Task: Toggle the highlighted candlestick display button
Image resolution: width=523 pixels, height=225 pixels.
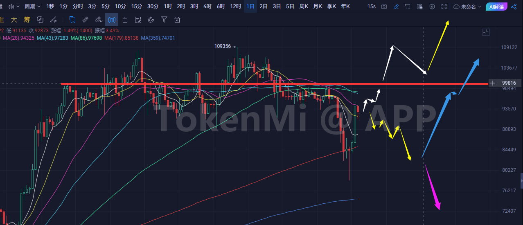Action: pos(111,20)
